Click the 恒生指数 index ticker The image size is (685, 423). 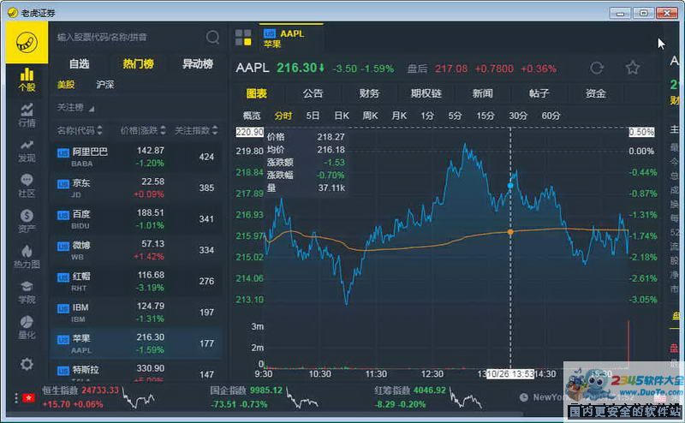[x=98, y=397]
